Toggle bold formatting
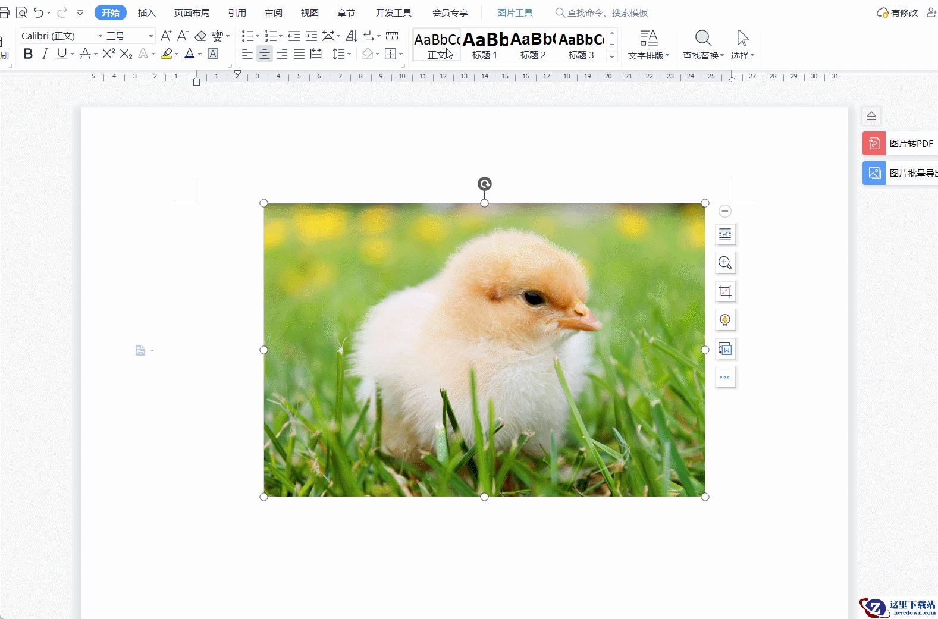The image size is (938, 619). (28, 54)
